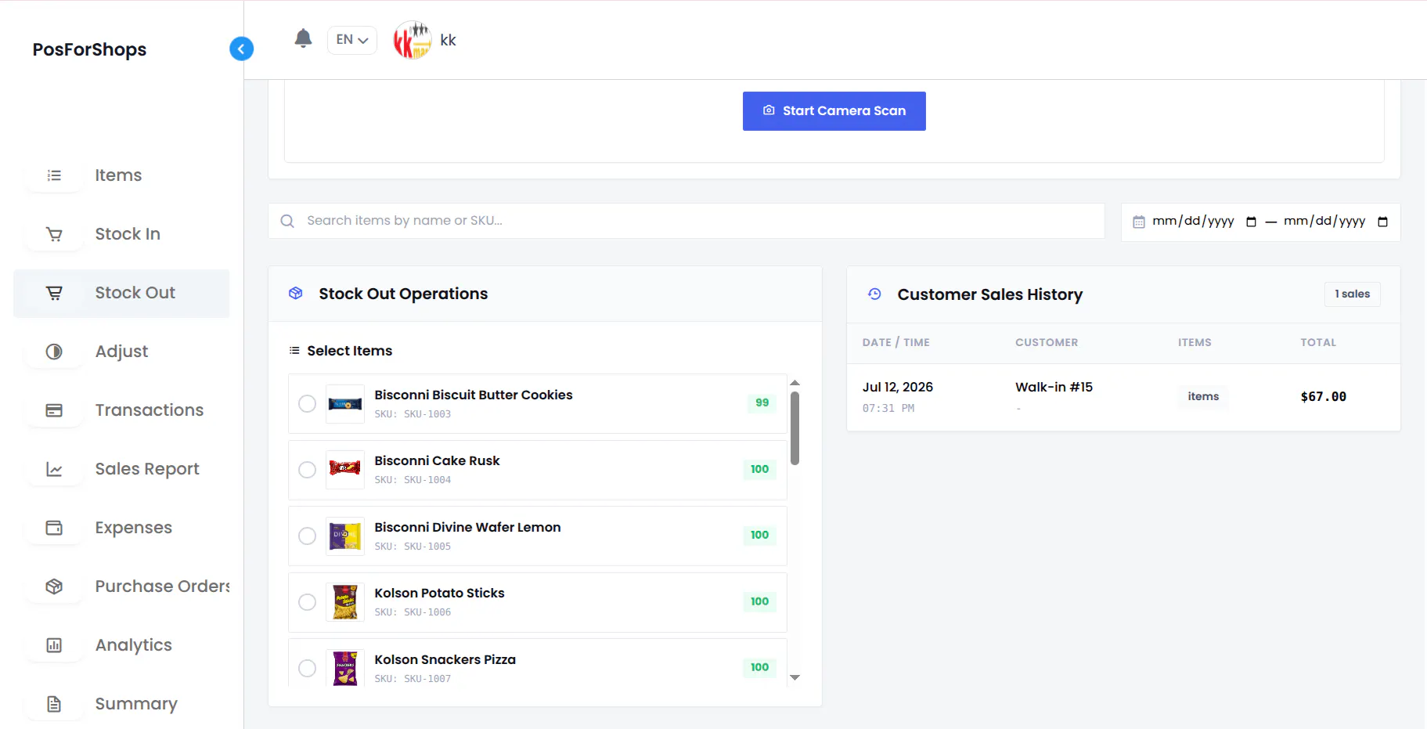The height and width of the screenshot is (729, 1427).
Task: Click the Summary document icon
Action: 54,704
